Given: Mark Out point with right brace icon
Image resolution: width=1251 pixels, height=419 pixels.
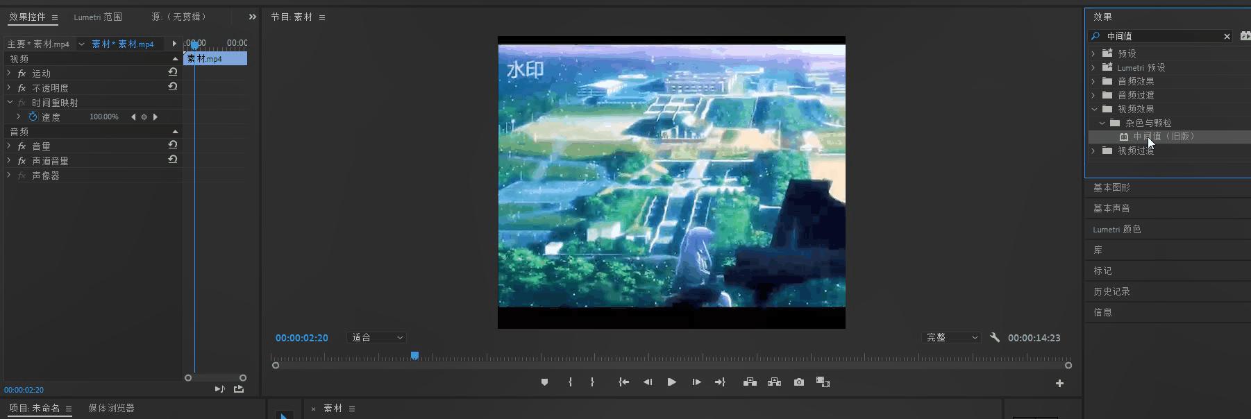Looking at the screenshot, I should tap(592, 382).
